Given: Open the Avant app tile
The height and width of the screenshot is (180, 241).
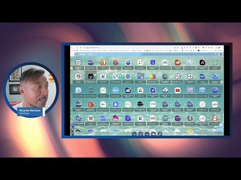Looking at the screenshot, I should click(x=215, y=104).
